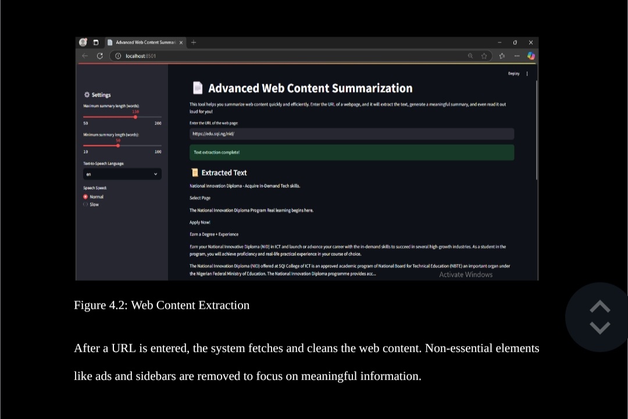Open the Copilot icon in browser toolbar
628x419 pixels.
coord(531,56)
